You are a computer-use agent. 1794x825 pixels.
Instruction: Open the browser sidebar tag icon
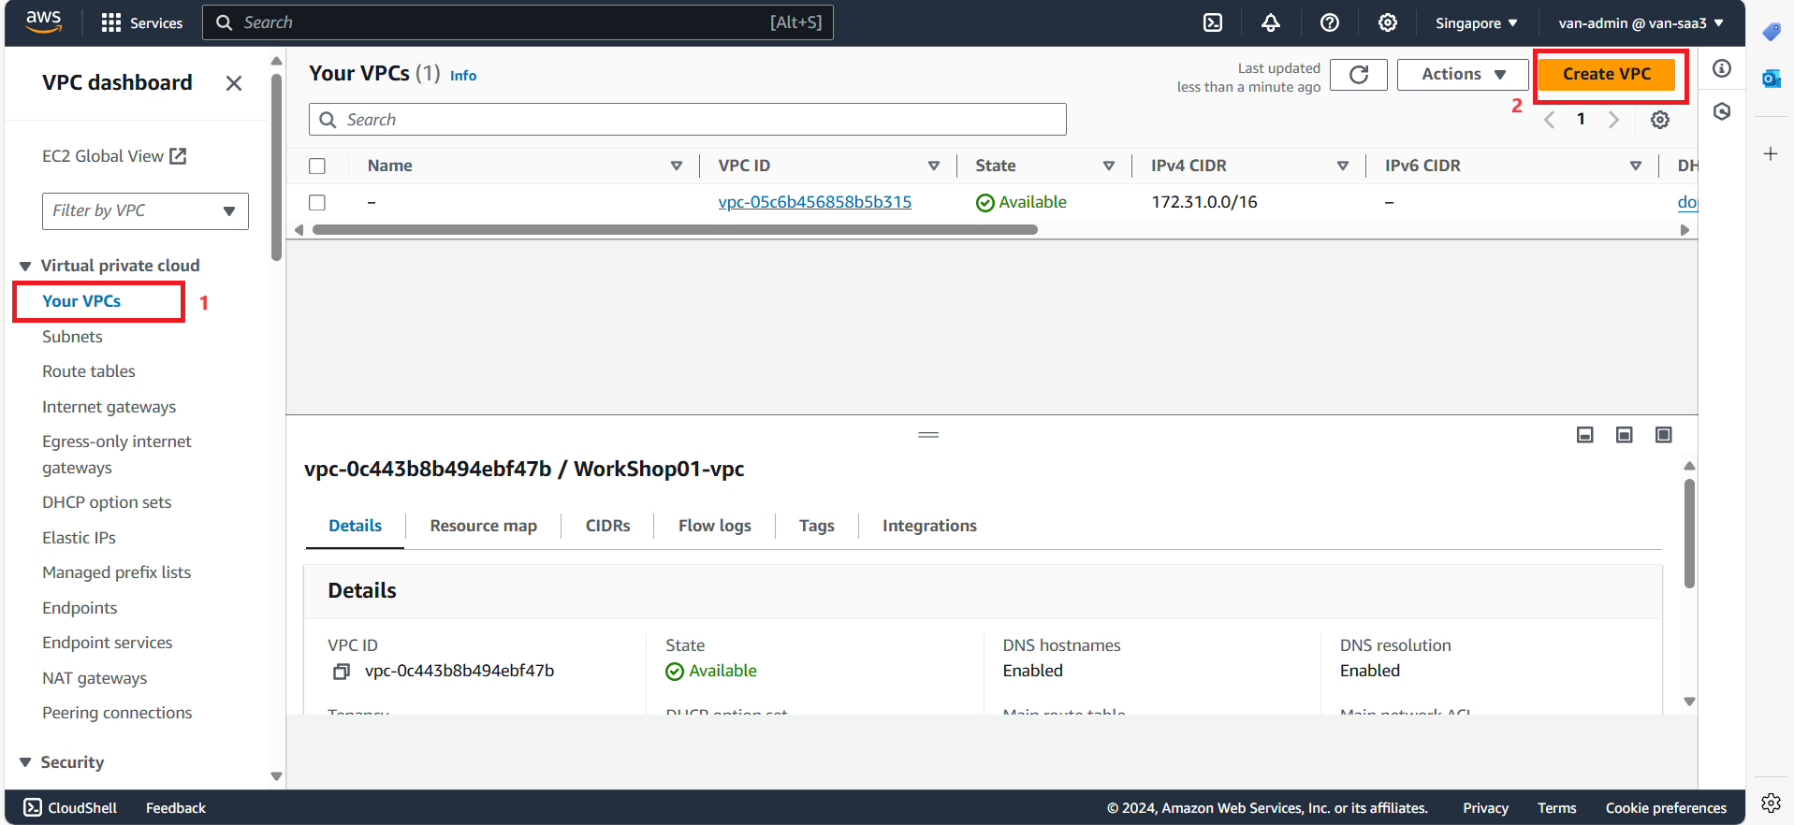1771,33
